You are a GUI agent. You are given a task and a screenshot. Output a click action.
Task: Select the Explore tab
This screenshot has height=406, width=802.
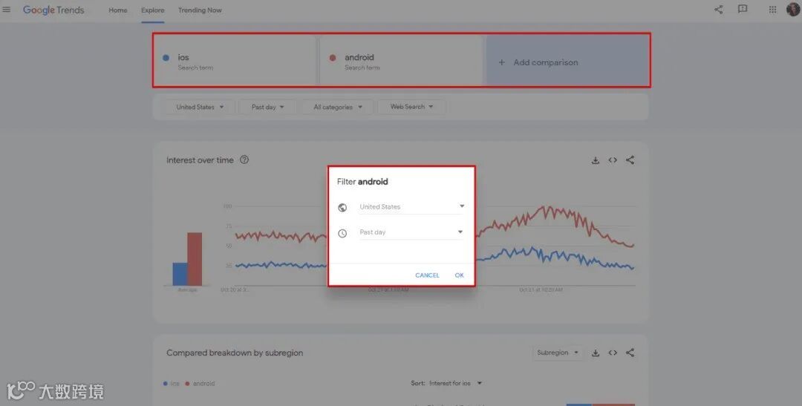[153, 10]
